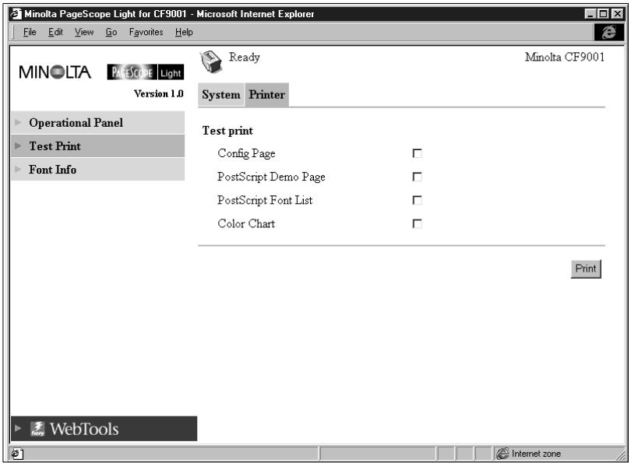Screen dimensions: 631x463
Task: Check the Config Page checkbox
Action: [x=418, y=153]
